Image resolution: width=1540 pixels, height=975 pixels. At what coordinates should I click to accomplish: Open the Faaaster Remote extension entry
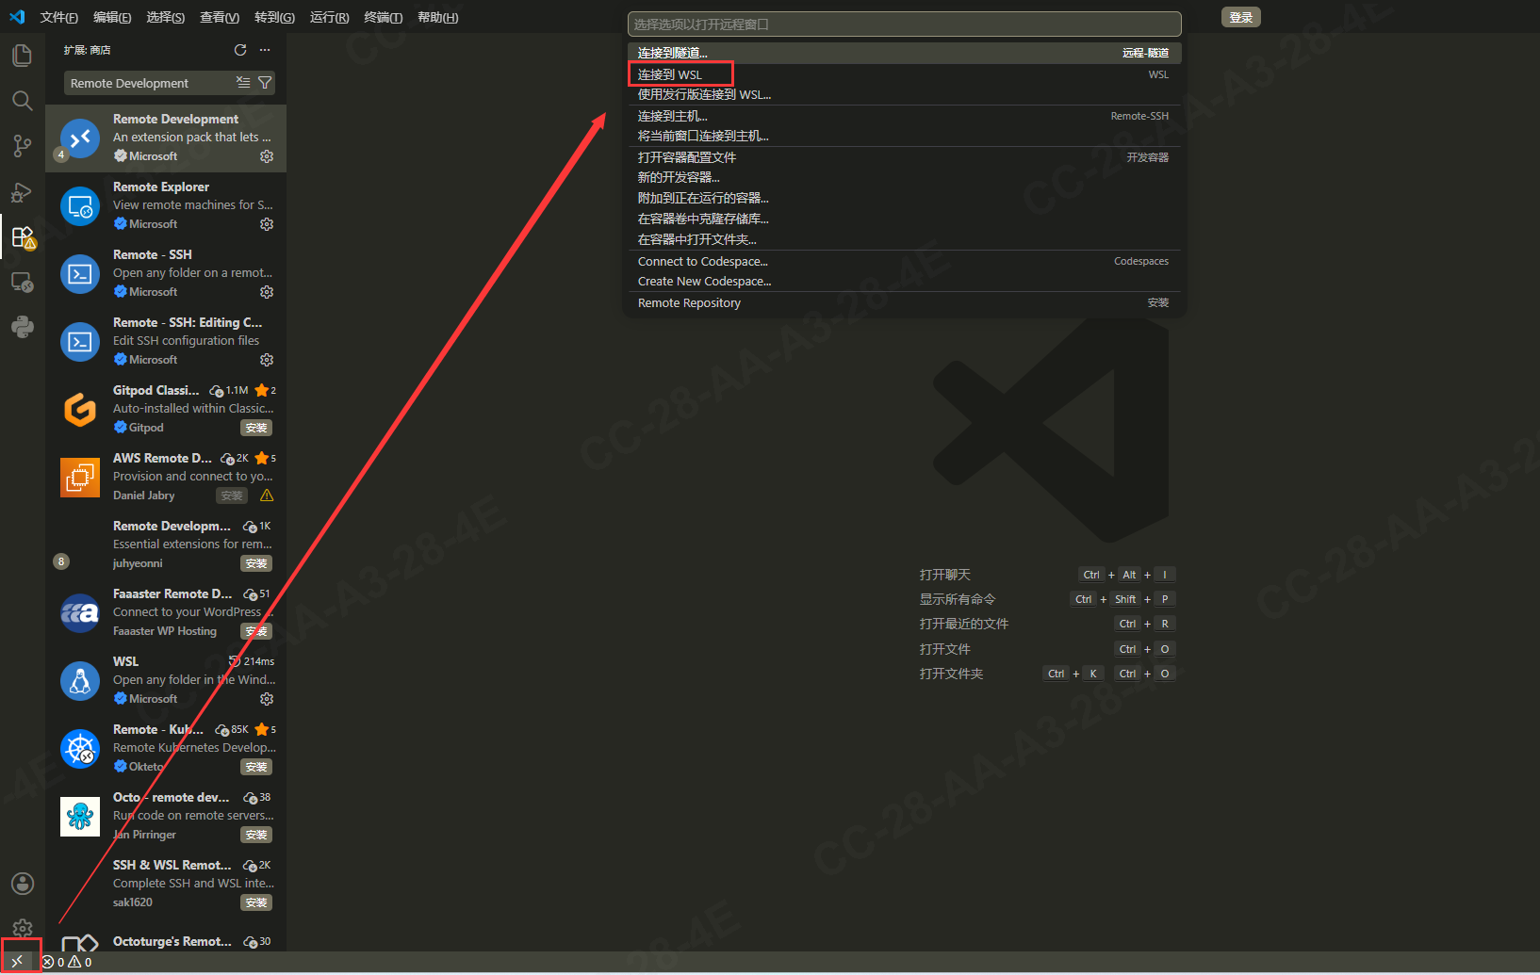[166, 612]
